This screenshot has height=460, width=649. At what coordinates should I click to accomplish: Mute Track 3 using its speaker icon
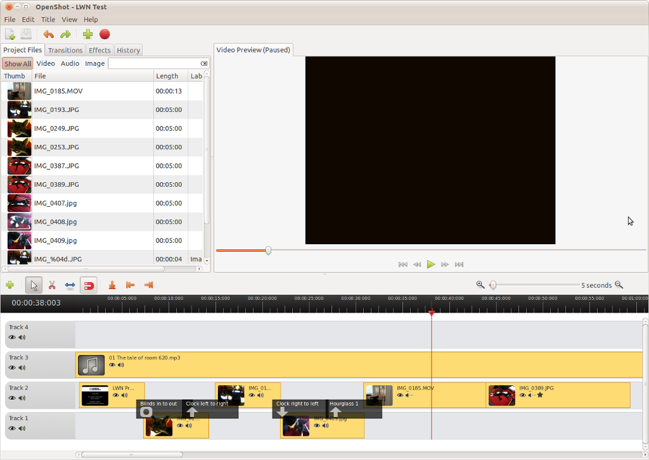click(x=22, y=368)
